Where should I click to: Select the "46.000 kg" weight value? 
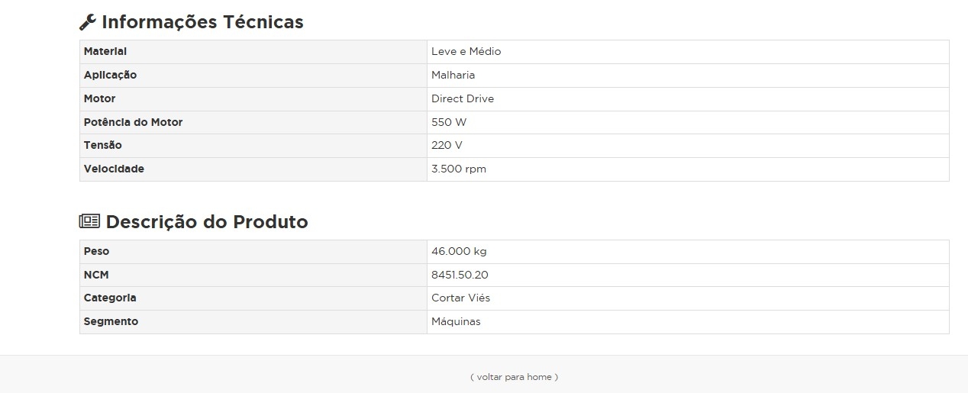tap(459, 251)
